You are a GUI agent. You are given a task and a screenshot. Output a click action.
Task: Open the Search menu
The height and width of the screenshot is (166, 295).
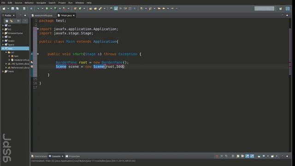click(52, 3)
